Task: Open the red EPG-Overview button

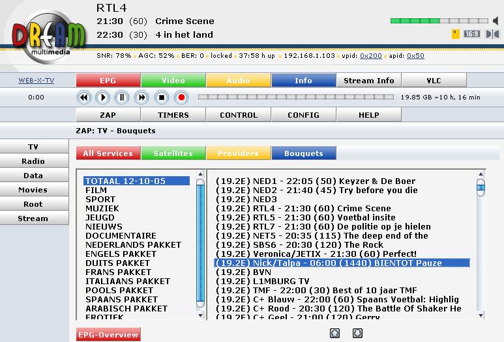Action: (108, 334)
